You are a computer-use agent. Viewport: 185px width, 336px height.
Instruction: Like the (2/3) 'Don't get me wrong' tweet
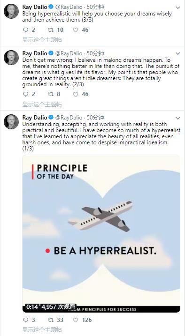click(76, 94)
